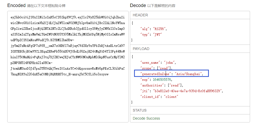Click the jti value b3e812ef-40ee-4e7a-939d-8c0fa8896329
The height and width of the screenshot is (131, 264).
[x=187, y=91]
